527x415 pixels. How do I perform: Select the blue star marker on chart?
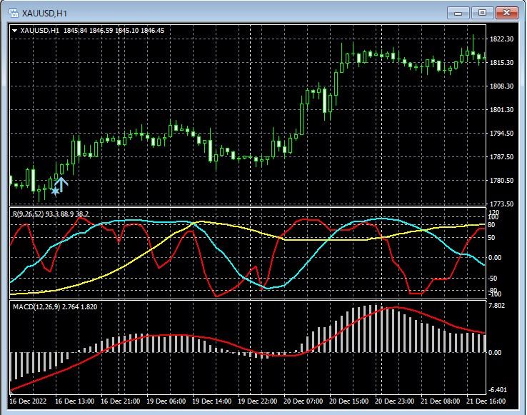click(x=55, y=191)
